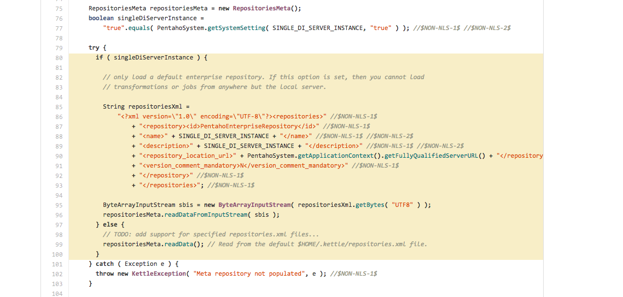Select line number 76

pos(59,19)
